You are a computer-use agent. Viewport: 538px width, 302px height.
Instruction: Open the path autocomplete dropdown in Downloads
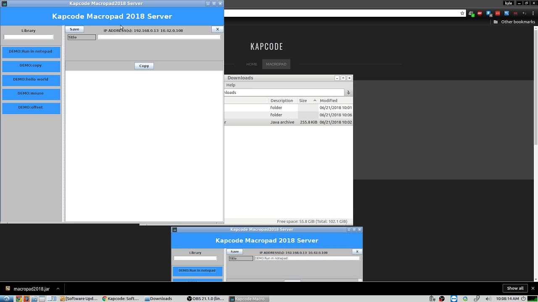coord(348,92)
